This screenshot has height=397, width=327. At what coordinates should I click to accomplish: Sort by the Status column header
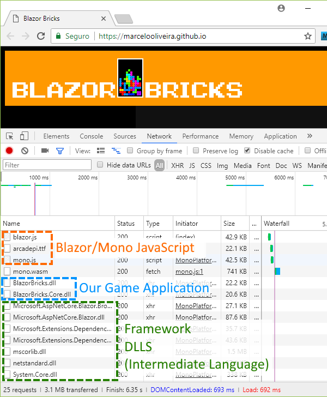pyautogui.click(x=129, y=224)
